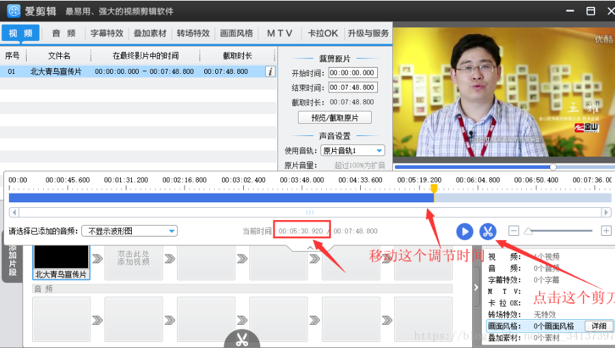Open the 画面风格 tab

tap(236, 34)
